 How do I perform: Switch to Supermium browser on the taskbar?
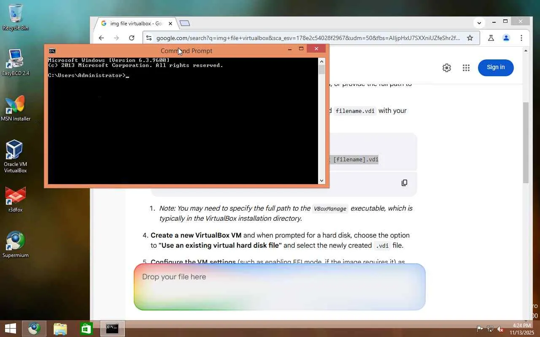pos(35,328)
